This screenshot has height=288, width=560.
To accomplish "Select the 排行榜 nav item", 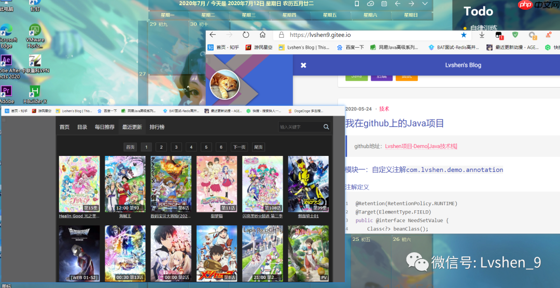I will (x=157, y=127).
